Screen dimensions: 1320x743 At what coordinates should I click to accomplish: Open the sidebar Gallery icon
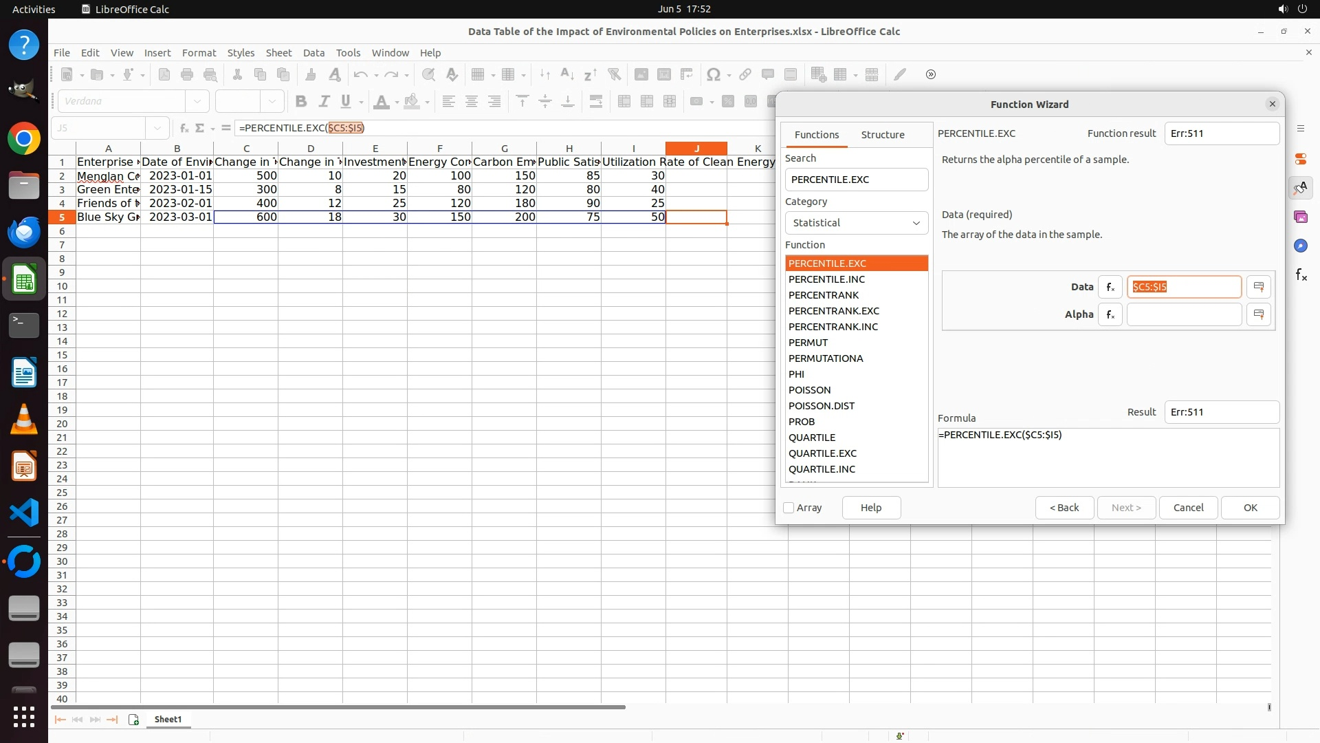[x=1301, y=217]
